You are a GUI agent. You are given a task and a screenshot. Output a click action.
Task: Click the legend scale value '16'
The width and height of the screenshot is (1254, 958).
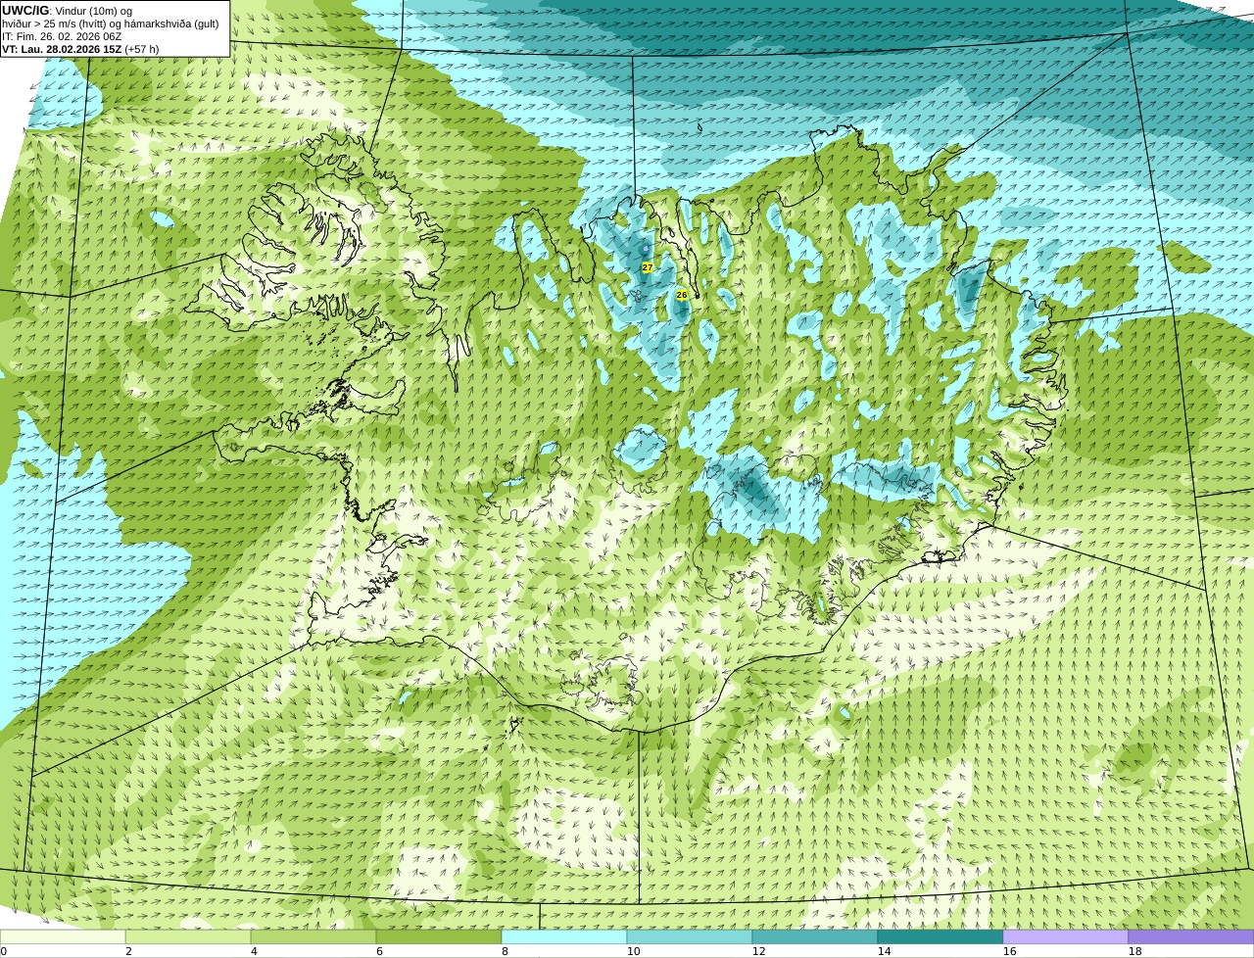(x=1009, y=951)
